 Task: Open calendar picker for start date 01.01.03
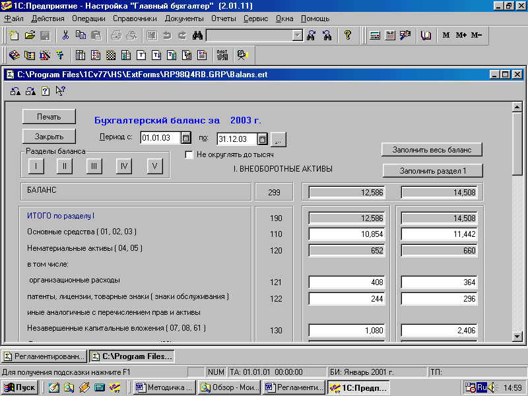[x=186, y=138]
